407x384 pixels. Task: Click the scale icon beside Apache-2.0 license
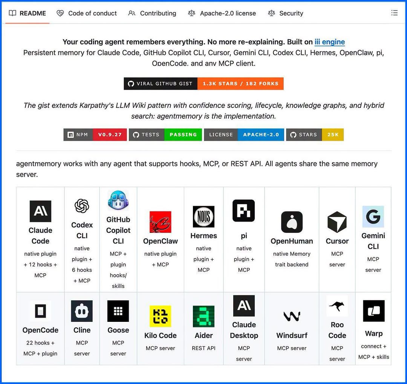coord(191,13)
